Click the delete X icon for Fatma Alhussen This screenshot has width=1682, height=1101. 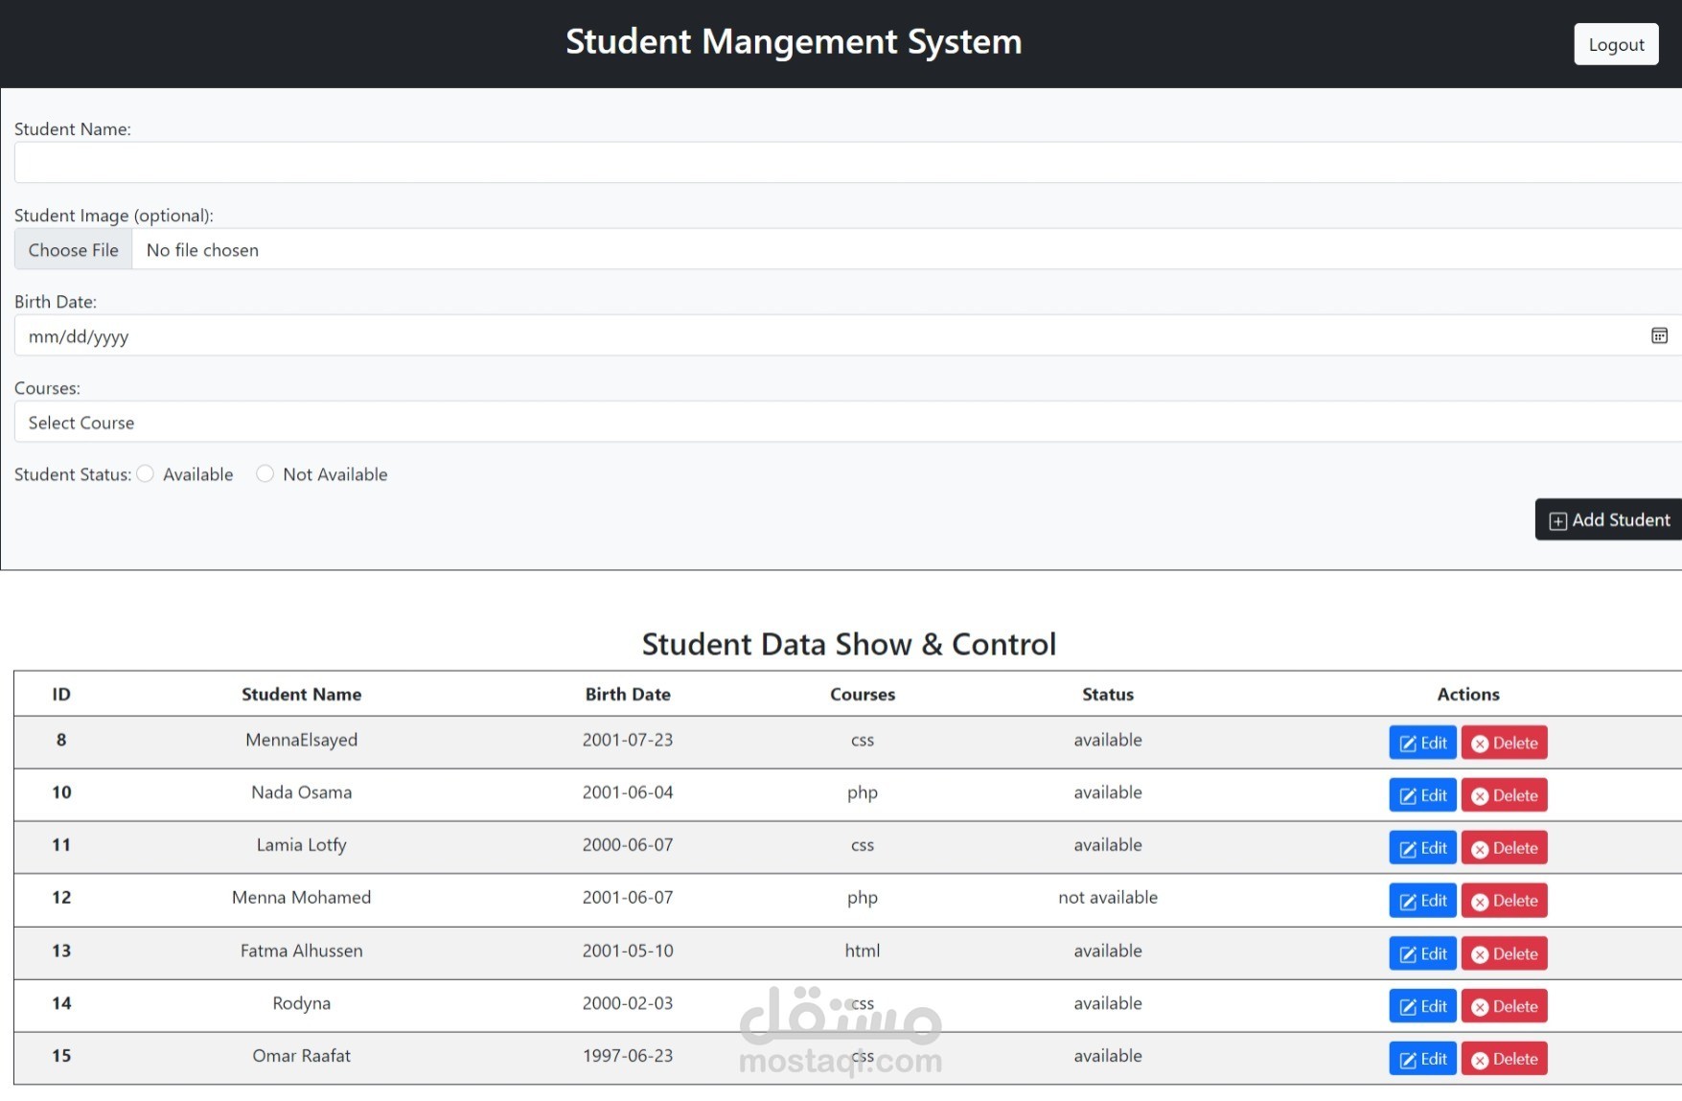click(1480, 953)
